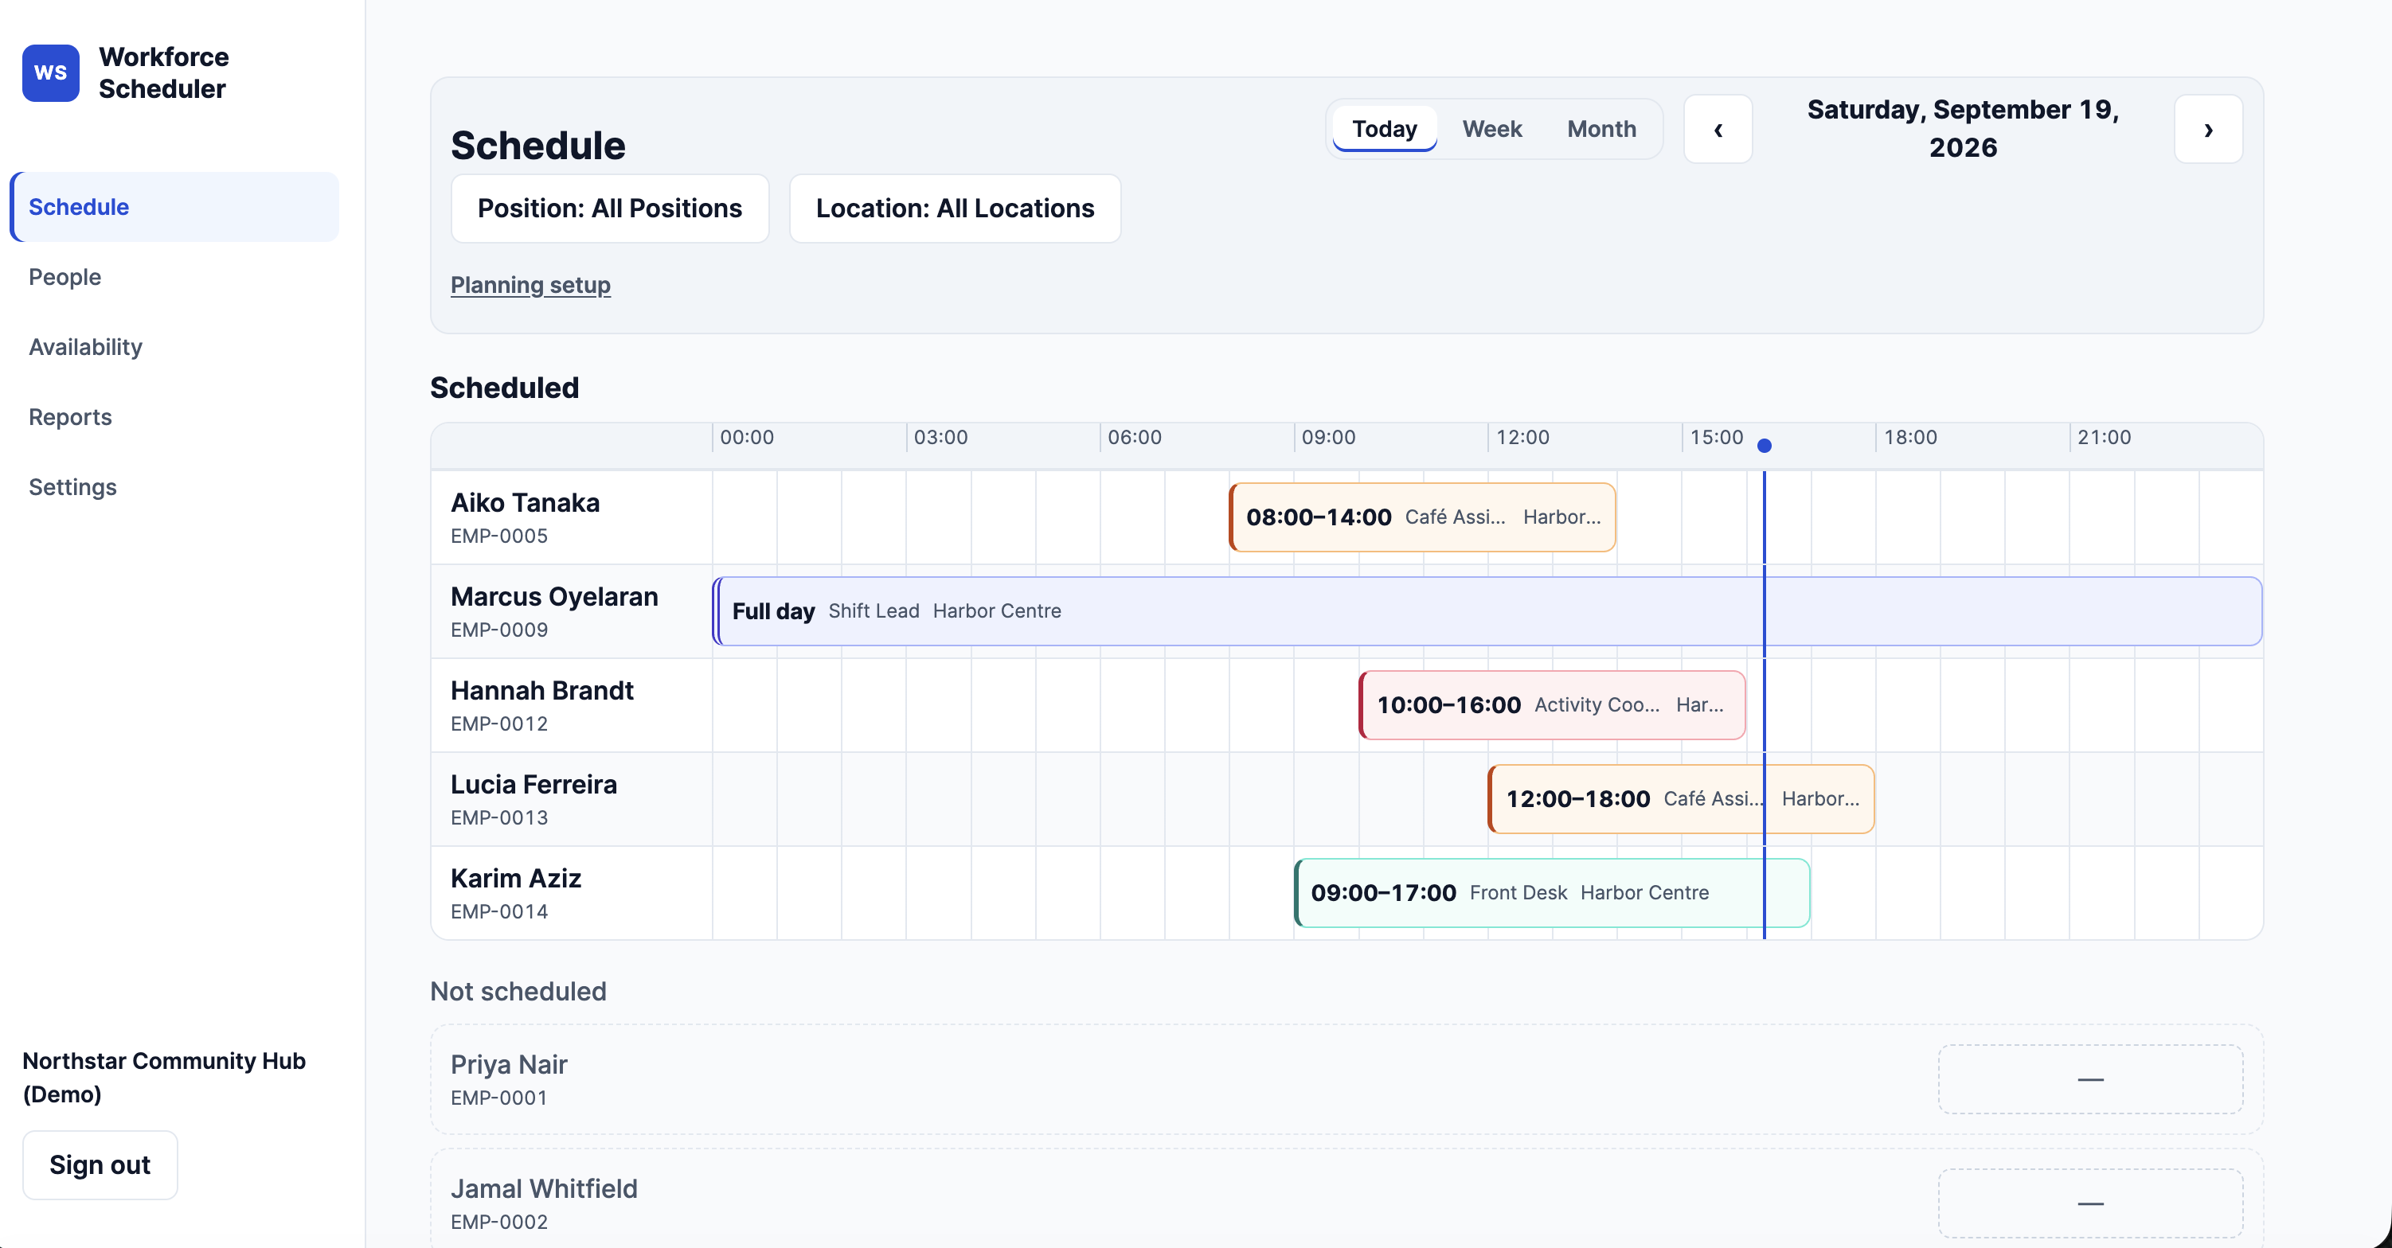Open Position: All Positions filter

click(x=610, y=208)
